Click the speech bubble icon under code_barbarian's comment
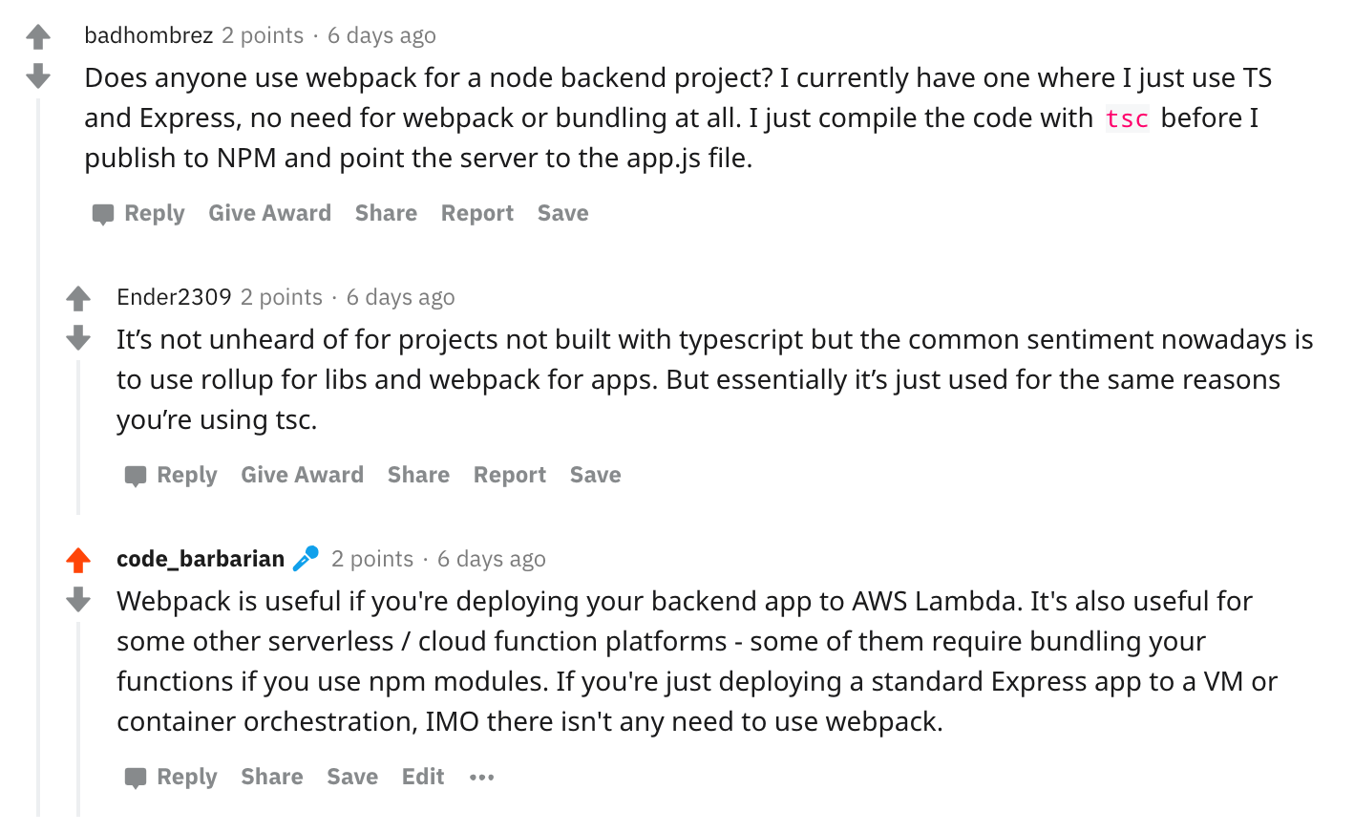The height and width of the screenshot is (833, 1354). [136, 777]
